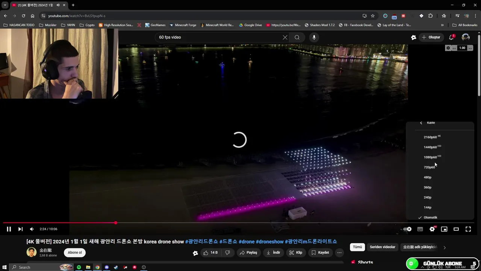This screenshot has height=271, width=481.
Task: Open YouTube account avatar menu
Action: 466,37
